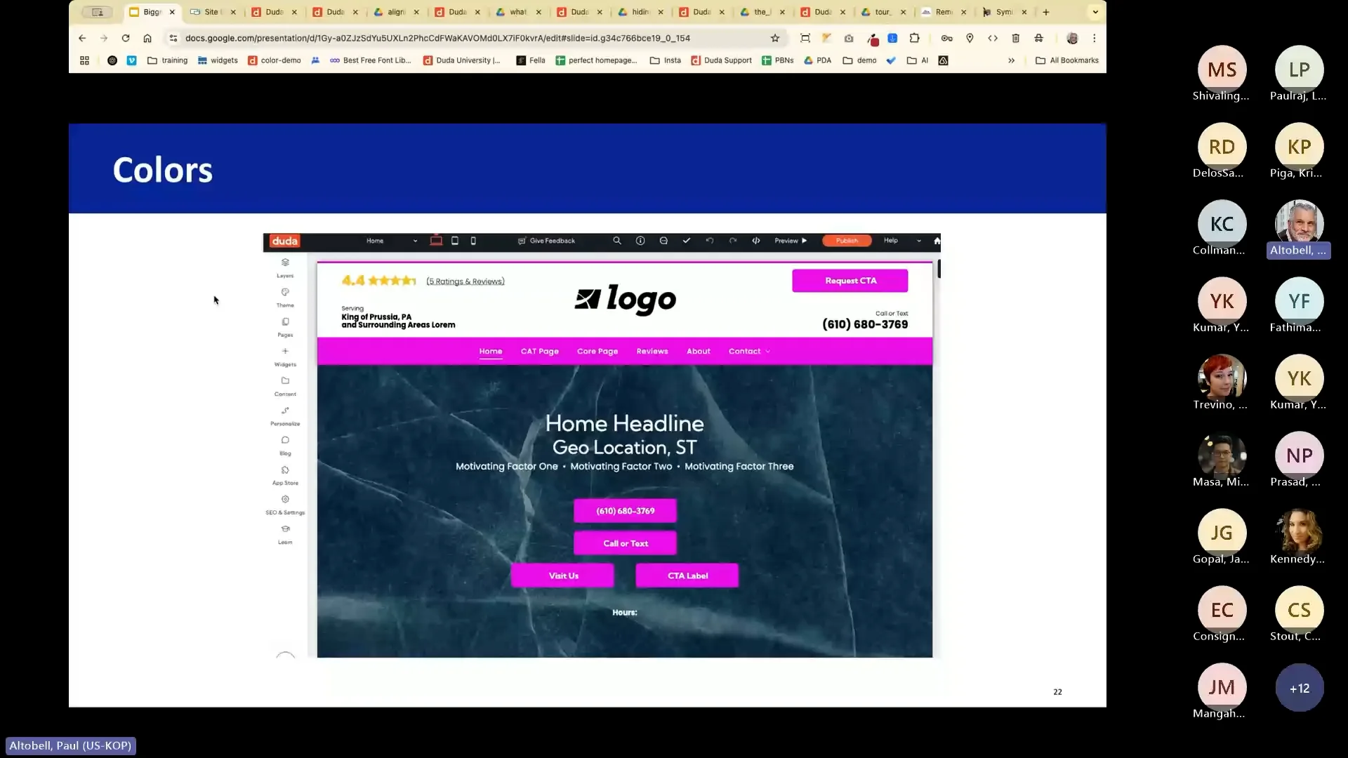
Task: Show the +12 more participants
Action: [1299, 688]
